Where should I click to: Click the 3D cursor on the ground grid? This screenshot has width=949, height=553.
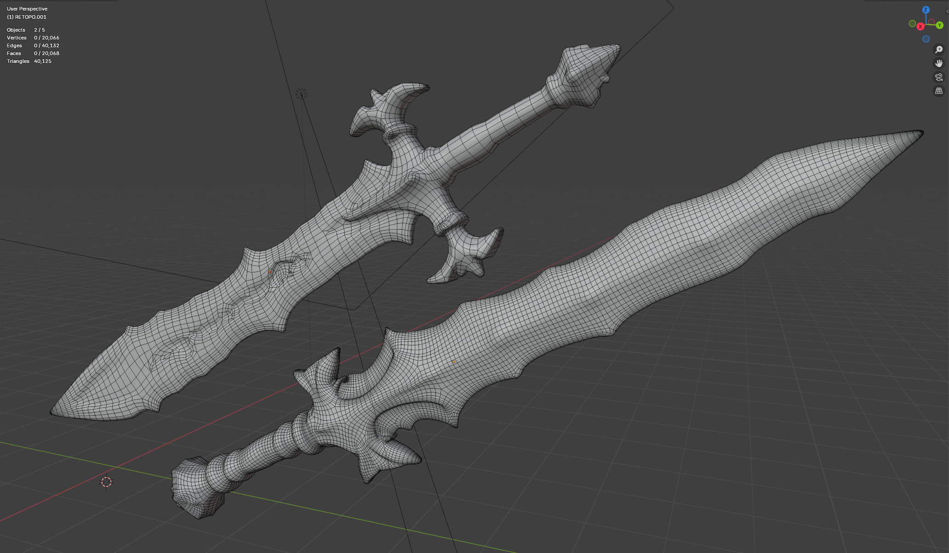[x=106, y=482]
